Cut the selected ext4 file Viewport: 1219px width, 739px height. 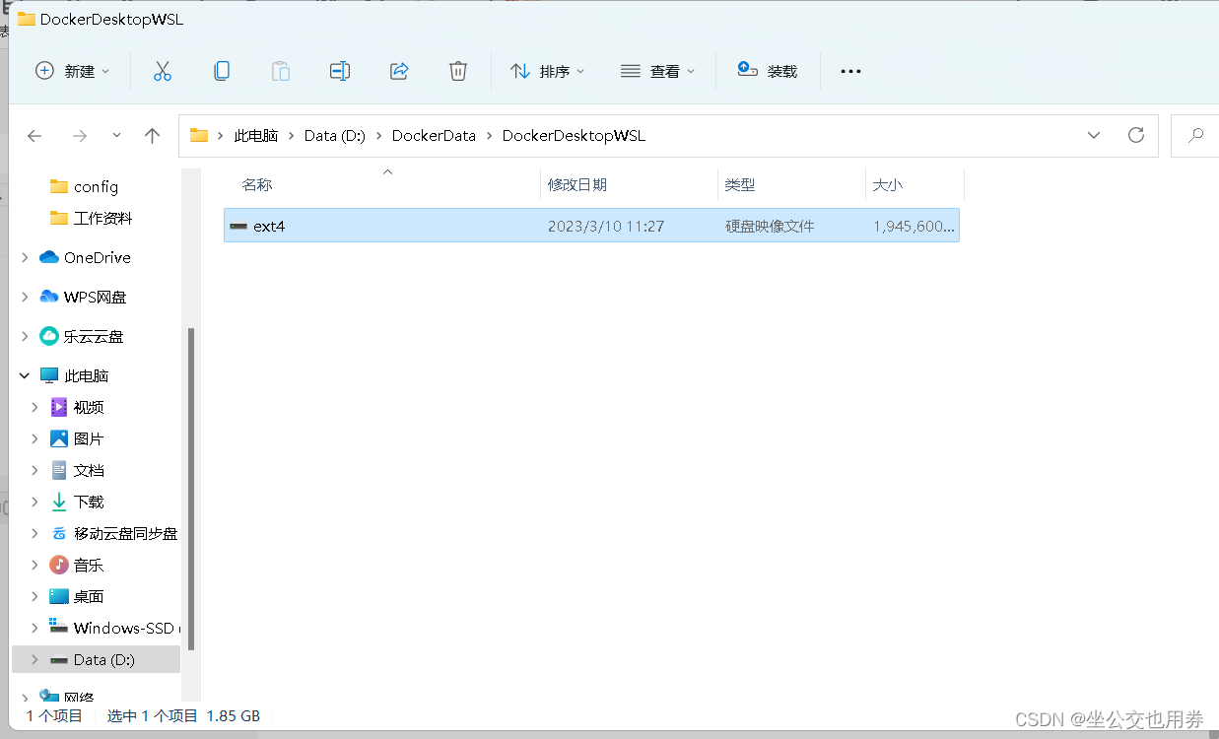pos(163,70)
